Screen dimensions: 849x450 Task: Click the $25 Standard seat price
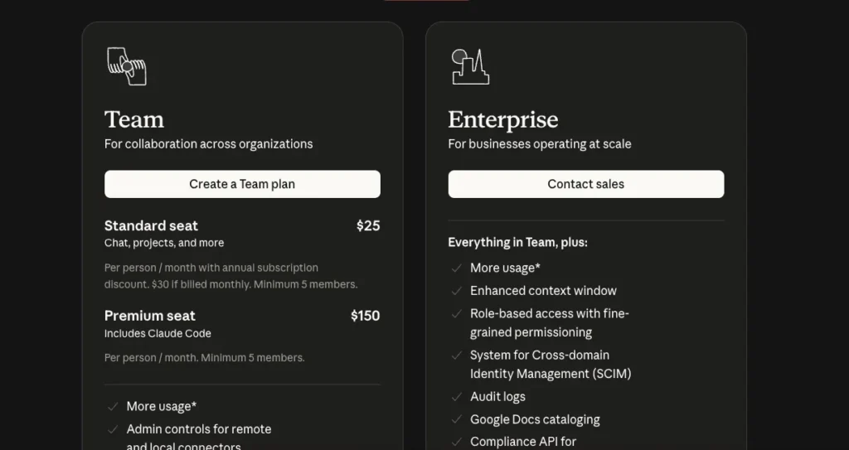coord(368,225)
